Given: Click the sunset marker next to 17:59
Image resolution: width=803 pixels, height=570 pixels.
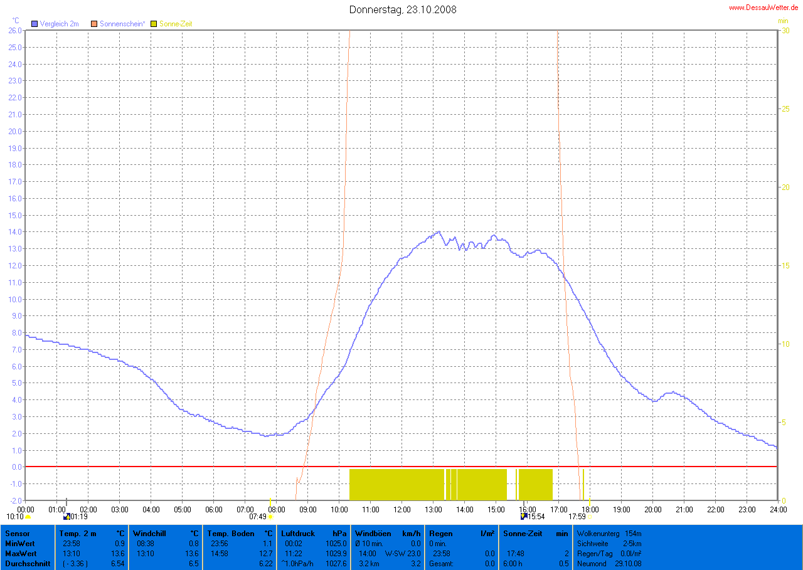Looking at the screenshot, I should [x=590, y=517].
